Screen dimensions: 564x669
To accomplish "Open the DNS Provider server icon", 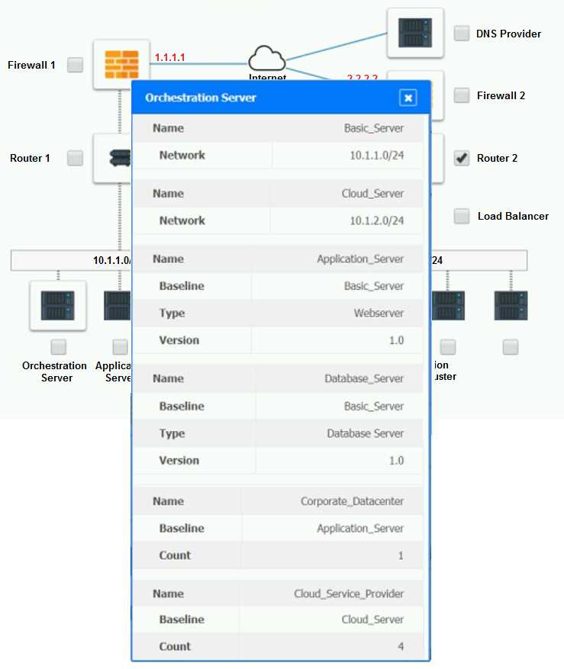I will coord(414,33).
